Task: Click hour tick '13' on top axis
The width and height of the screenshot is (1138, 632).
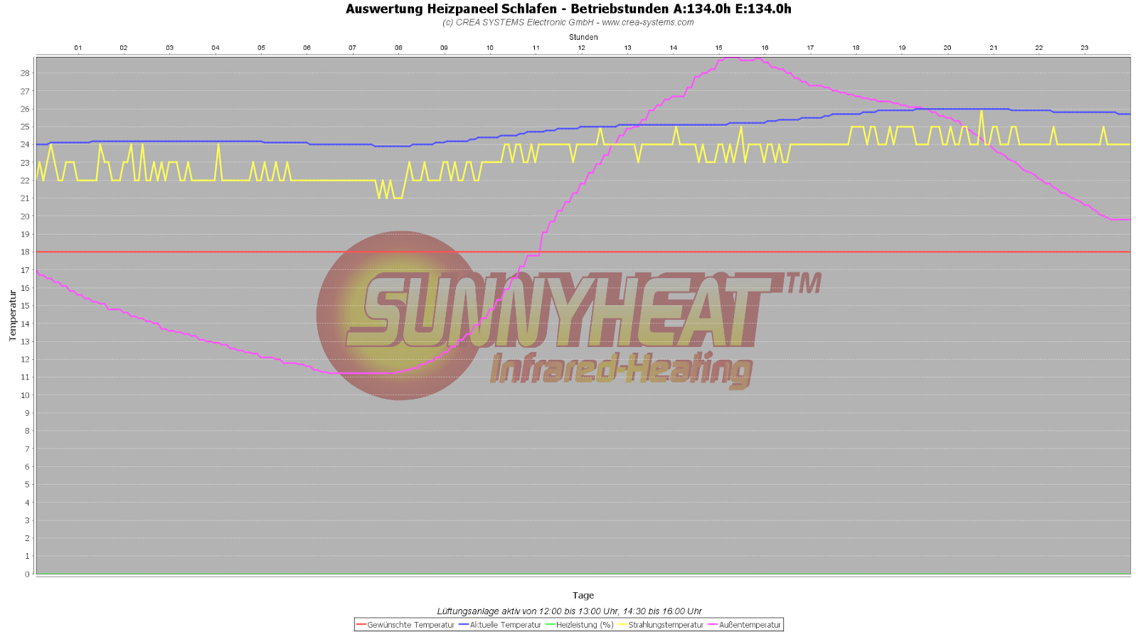Action: pyautogui.click(x=628, y=48)
